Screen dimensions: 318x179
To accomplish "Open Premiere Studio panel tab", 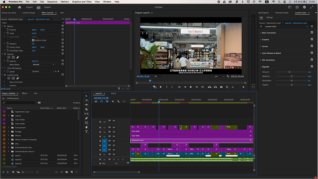I will 282,13.
